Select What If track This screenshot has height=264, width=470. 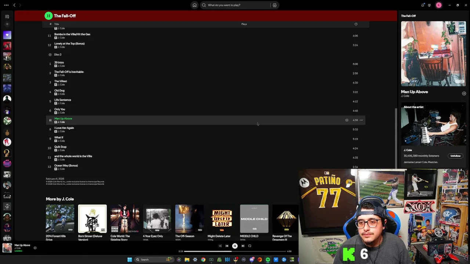point(59,137)
